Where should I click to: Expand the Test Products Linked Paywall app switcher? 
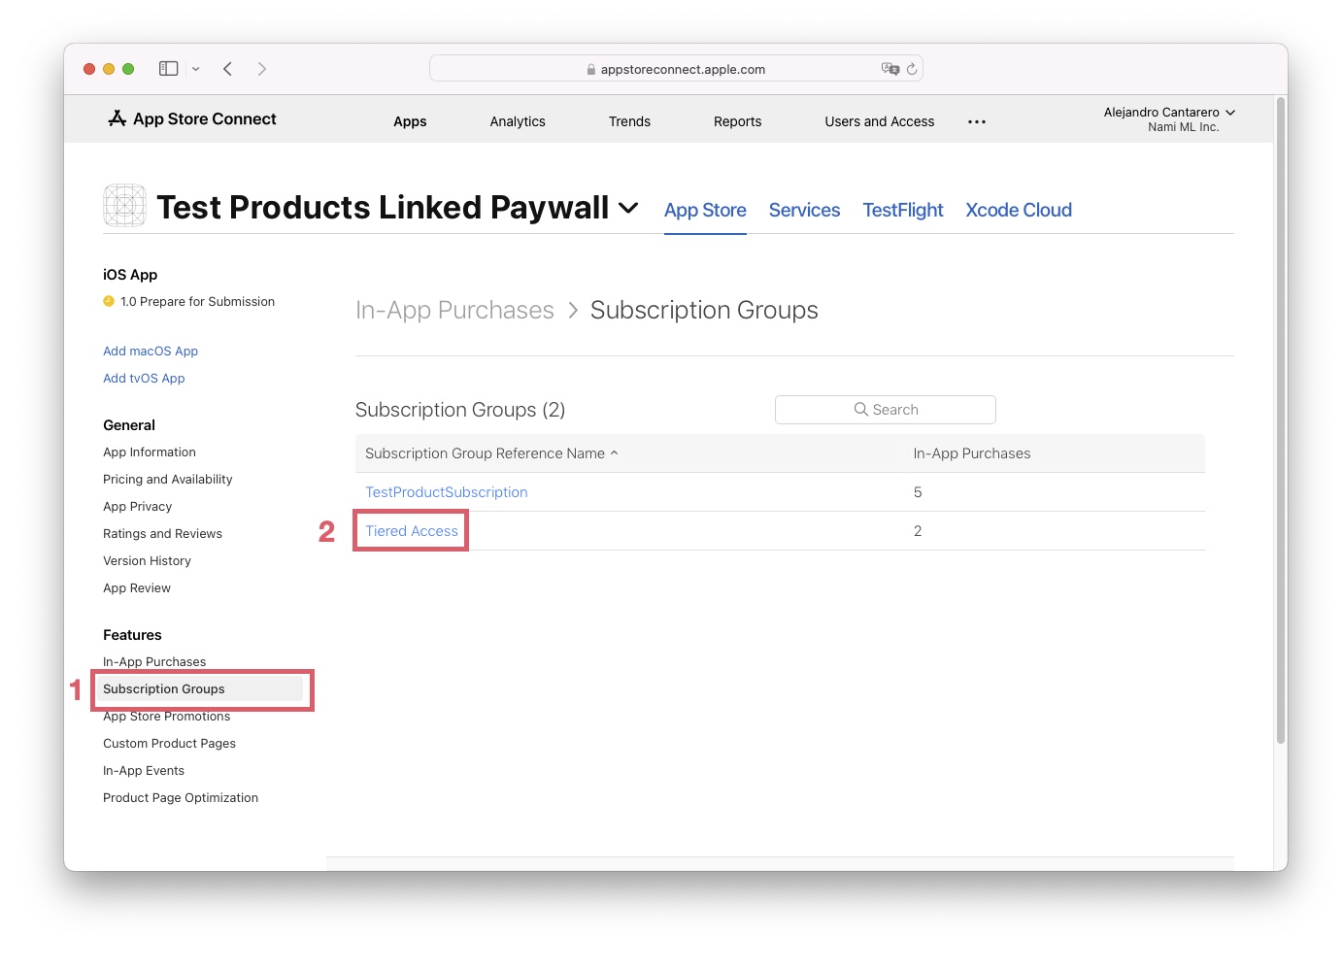coord(628,208)
